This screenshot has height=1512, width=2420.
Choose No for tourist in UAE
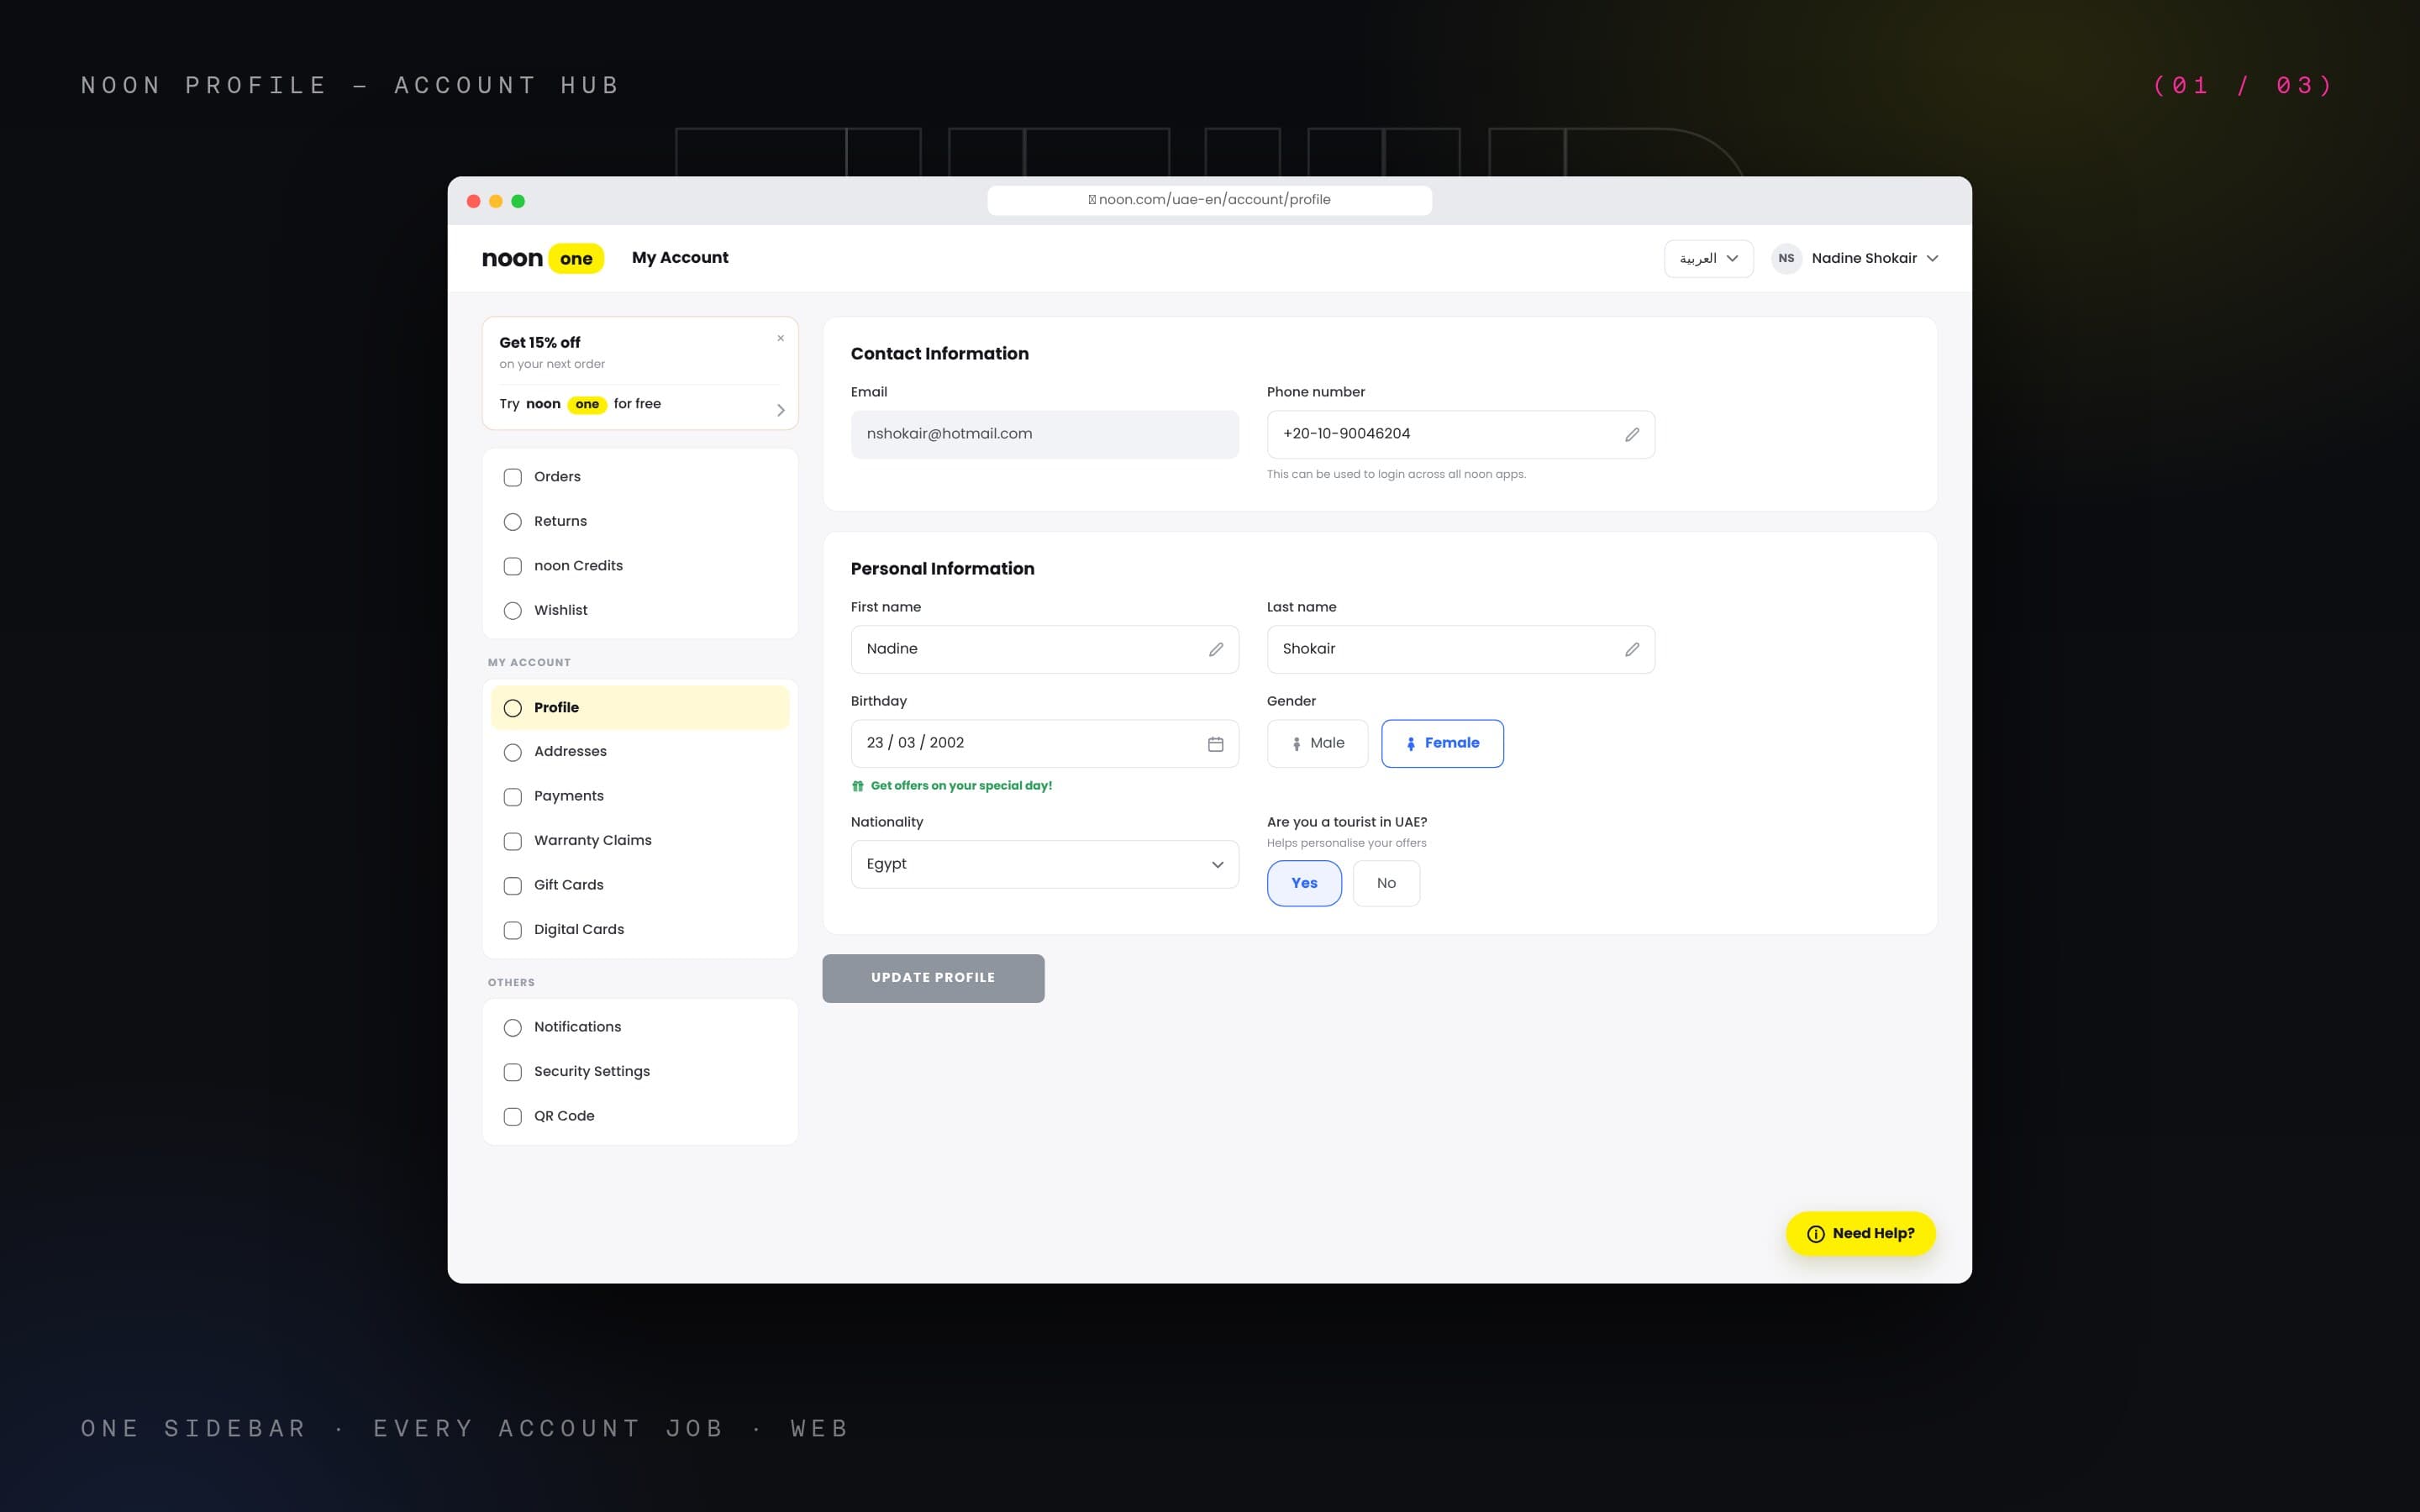pos(1386,883)
